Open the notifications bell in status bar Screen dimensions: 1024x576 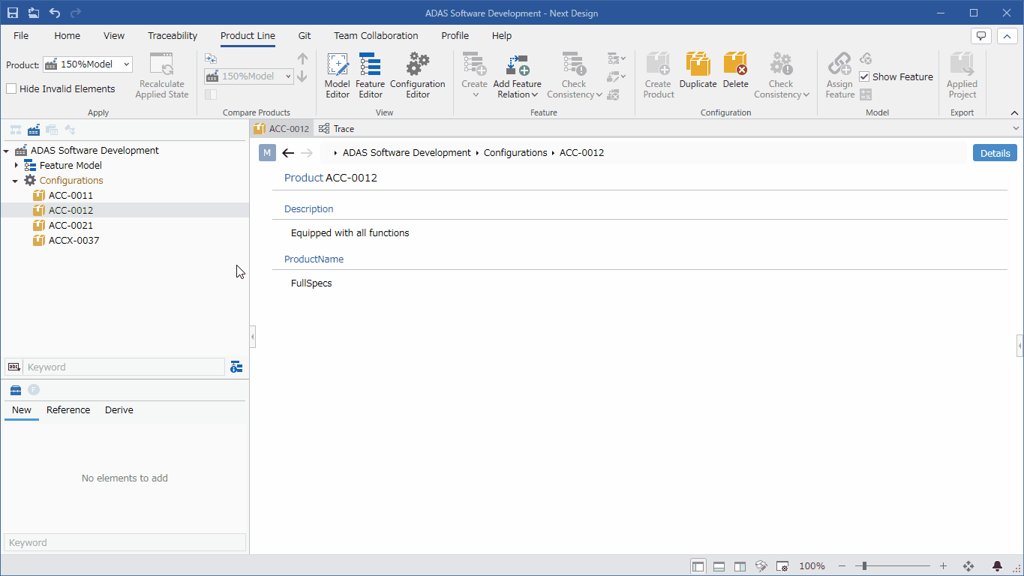click(998, 566)
